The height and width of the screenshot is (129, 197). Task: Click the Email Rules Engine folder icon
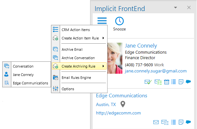pyautogui.click(x=56, y=78)
